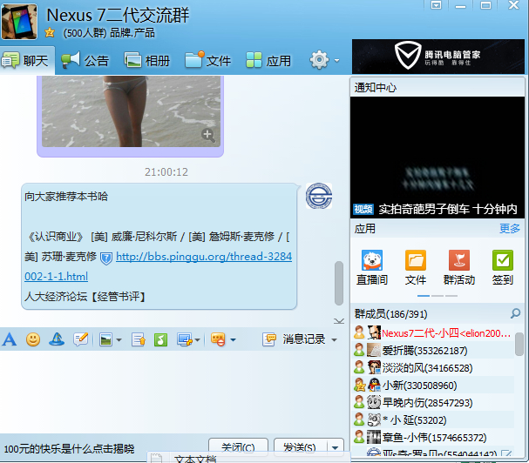The image size is (529, 463).
Task: Open the 公告 announcements tab
Action: (85, 61)
